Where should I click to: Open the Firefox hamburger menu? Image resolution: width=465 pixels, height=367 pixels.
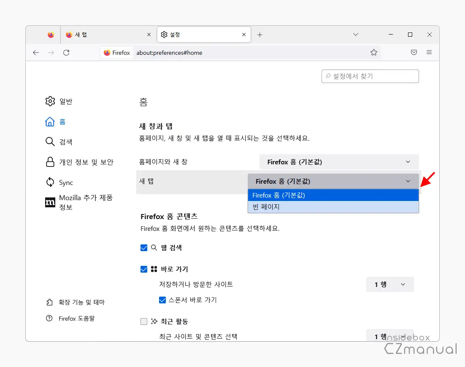(x=429, y=52)
